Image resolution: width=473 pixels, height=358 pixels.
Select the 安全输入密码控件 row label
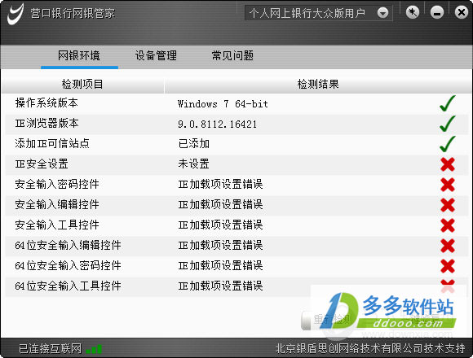tap(57, 184)
